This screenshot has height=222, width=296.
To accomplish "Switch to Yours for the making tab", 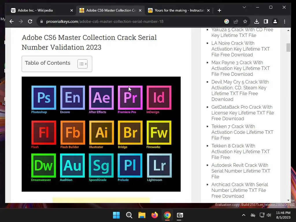I will pos(179,10).
